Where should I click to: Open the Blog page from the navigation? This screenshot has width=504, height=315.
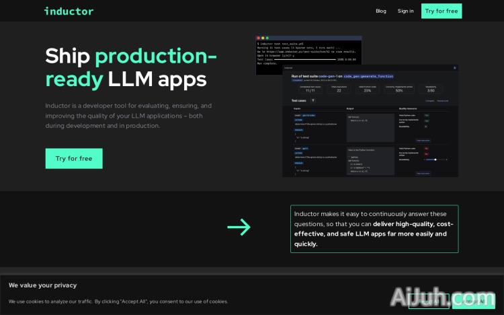(x=381, y=11)
